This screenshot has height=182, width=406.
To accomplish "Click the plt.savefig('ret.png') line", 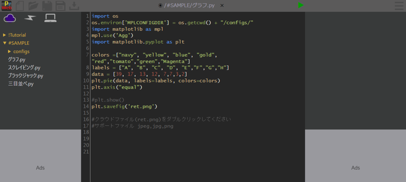I will 124,106.
